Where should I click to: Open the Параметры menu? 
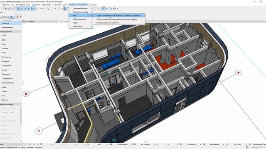(x=47, y=5)
